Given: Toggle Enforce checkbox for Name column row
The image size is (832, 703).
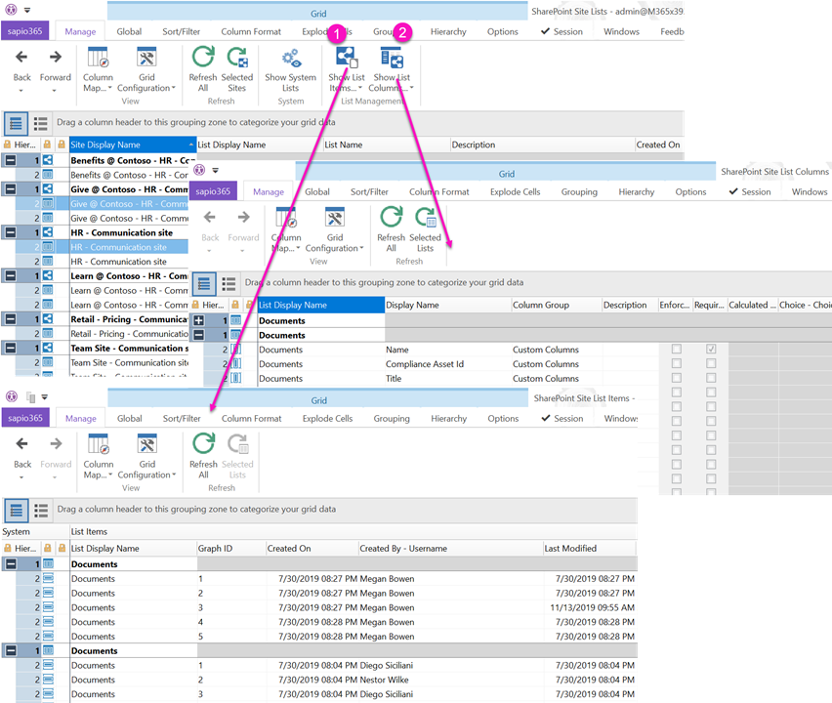Looking at the screenshot, I should click(x=677, y=350).
